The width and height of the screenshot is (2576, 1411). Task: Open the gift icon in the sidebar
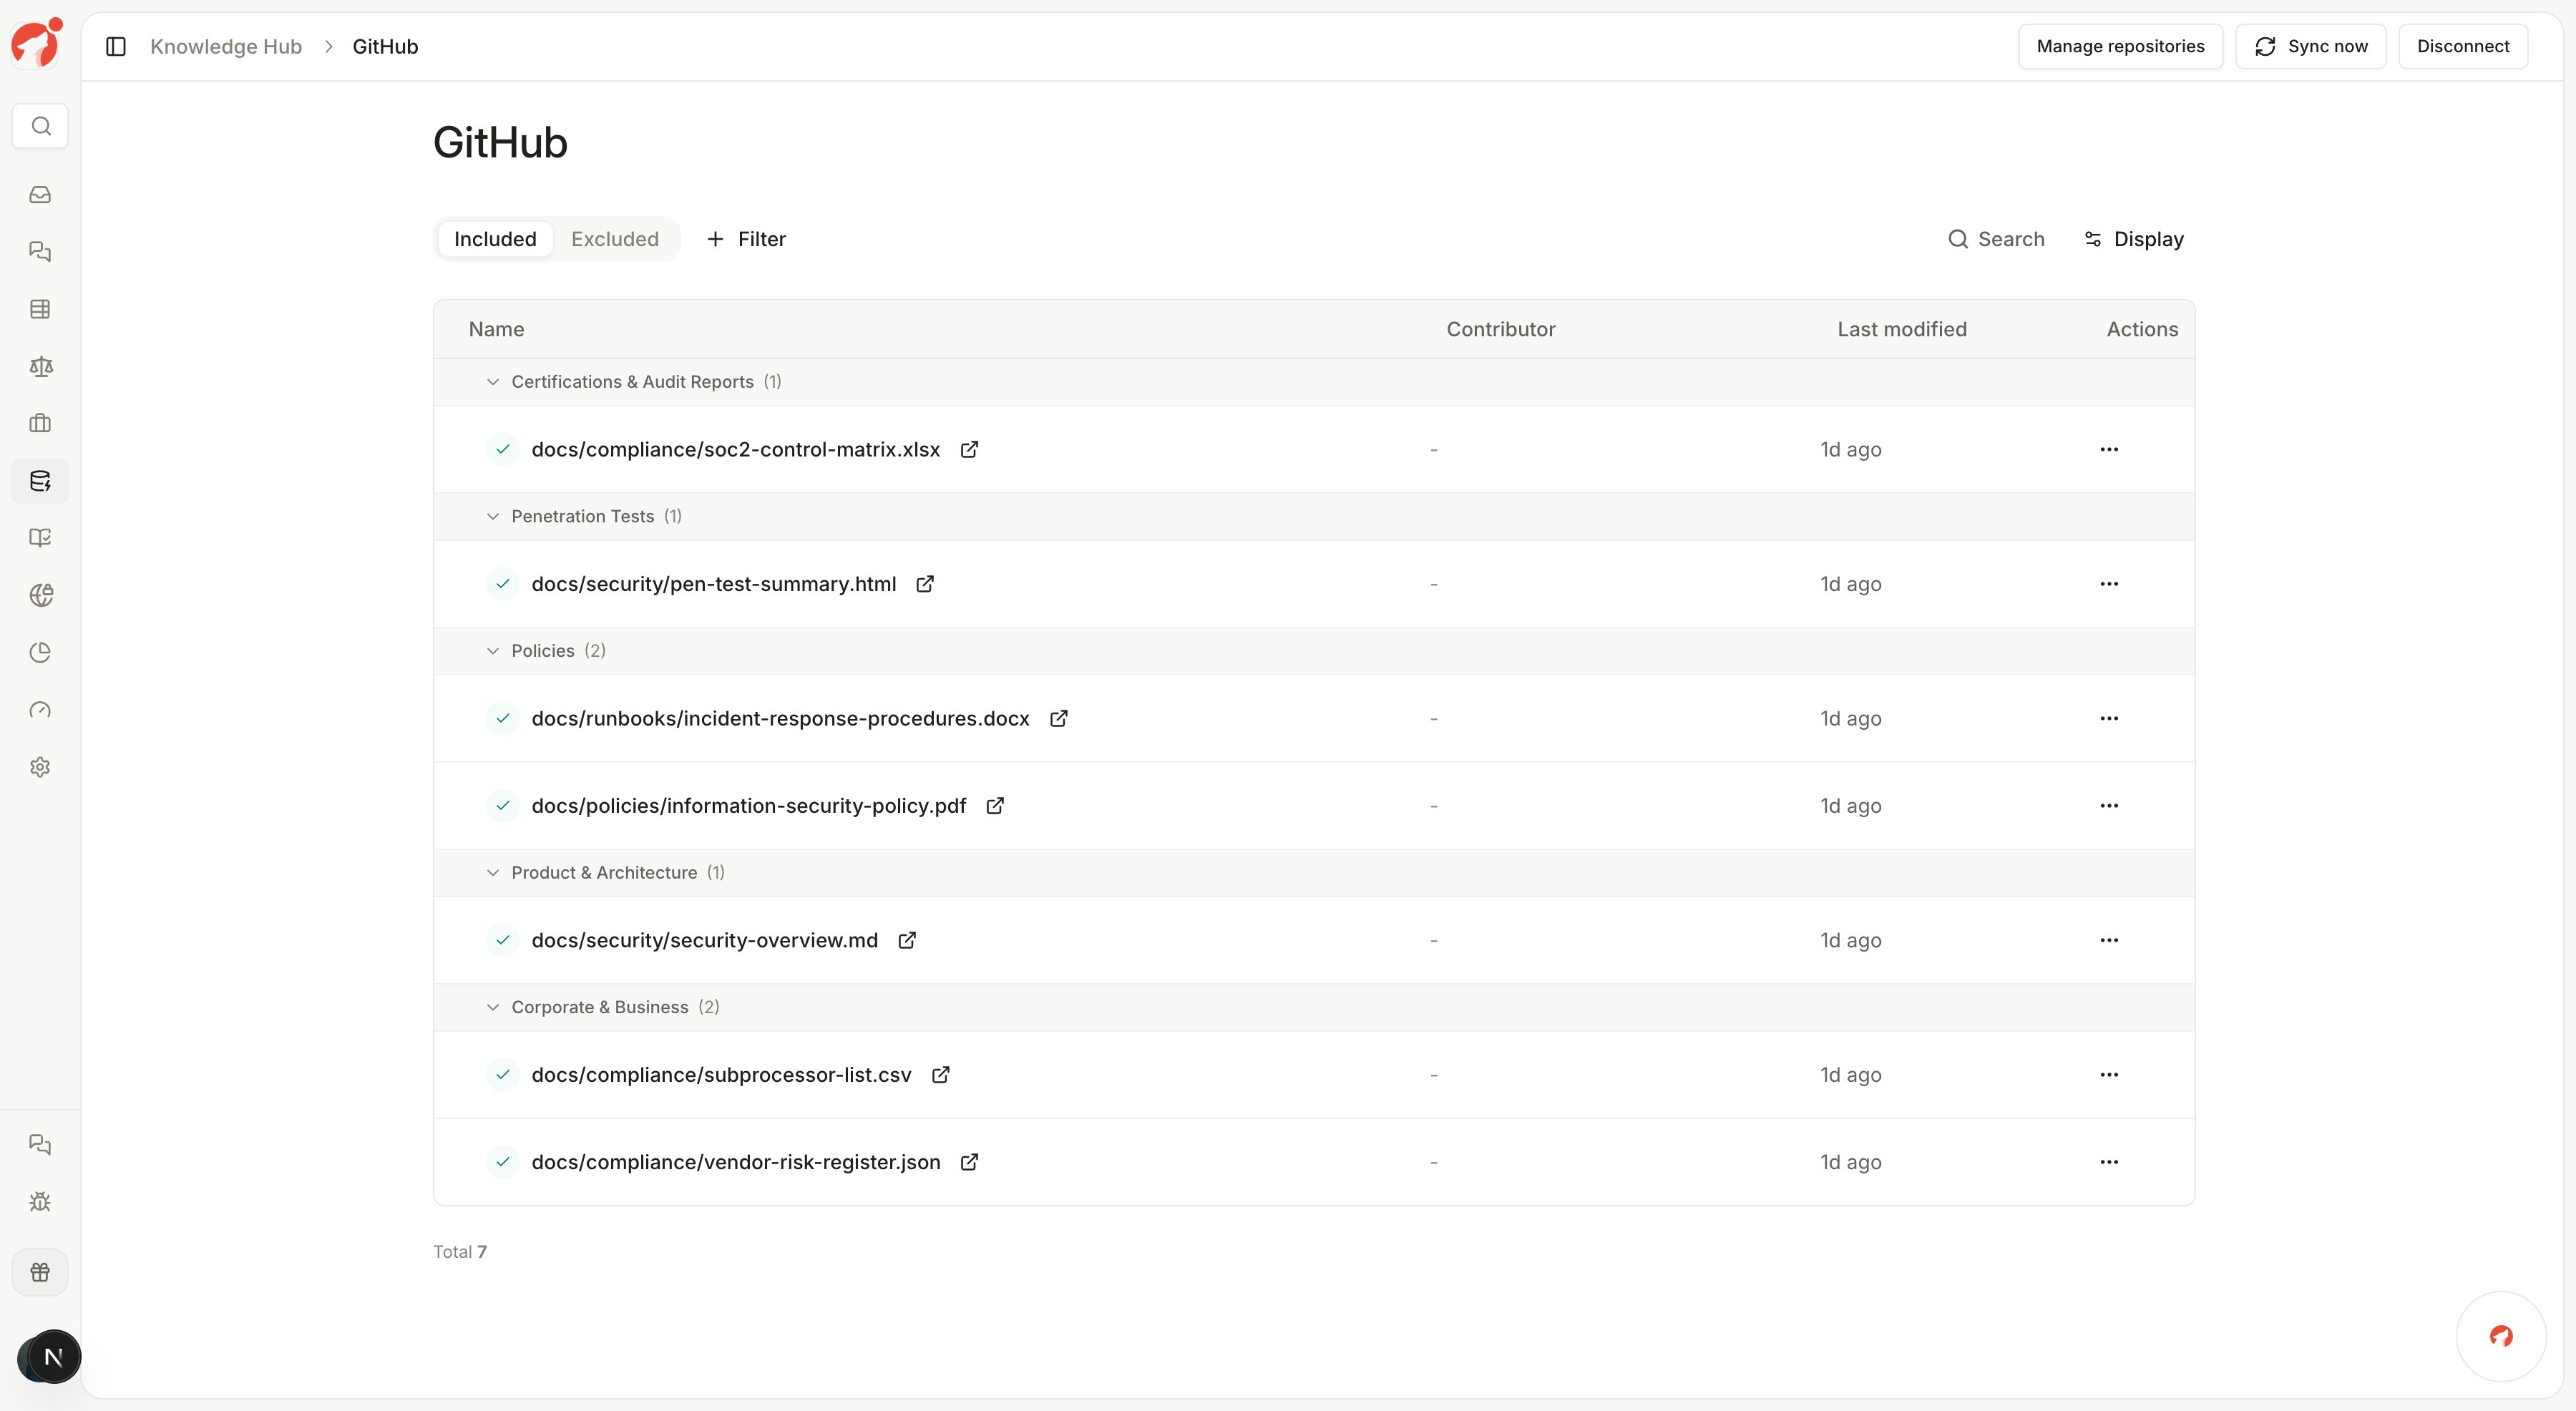click(40, 1272)
